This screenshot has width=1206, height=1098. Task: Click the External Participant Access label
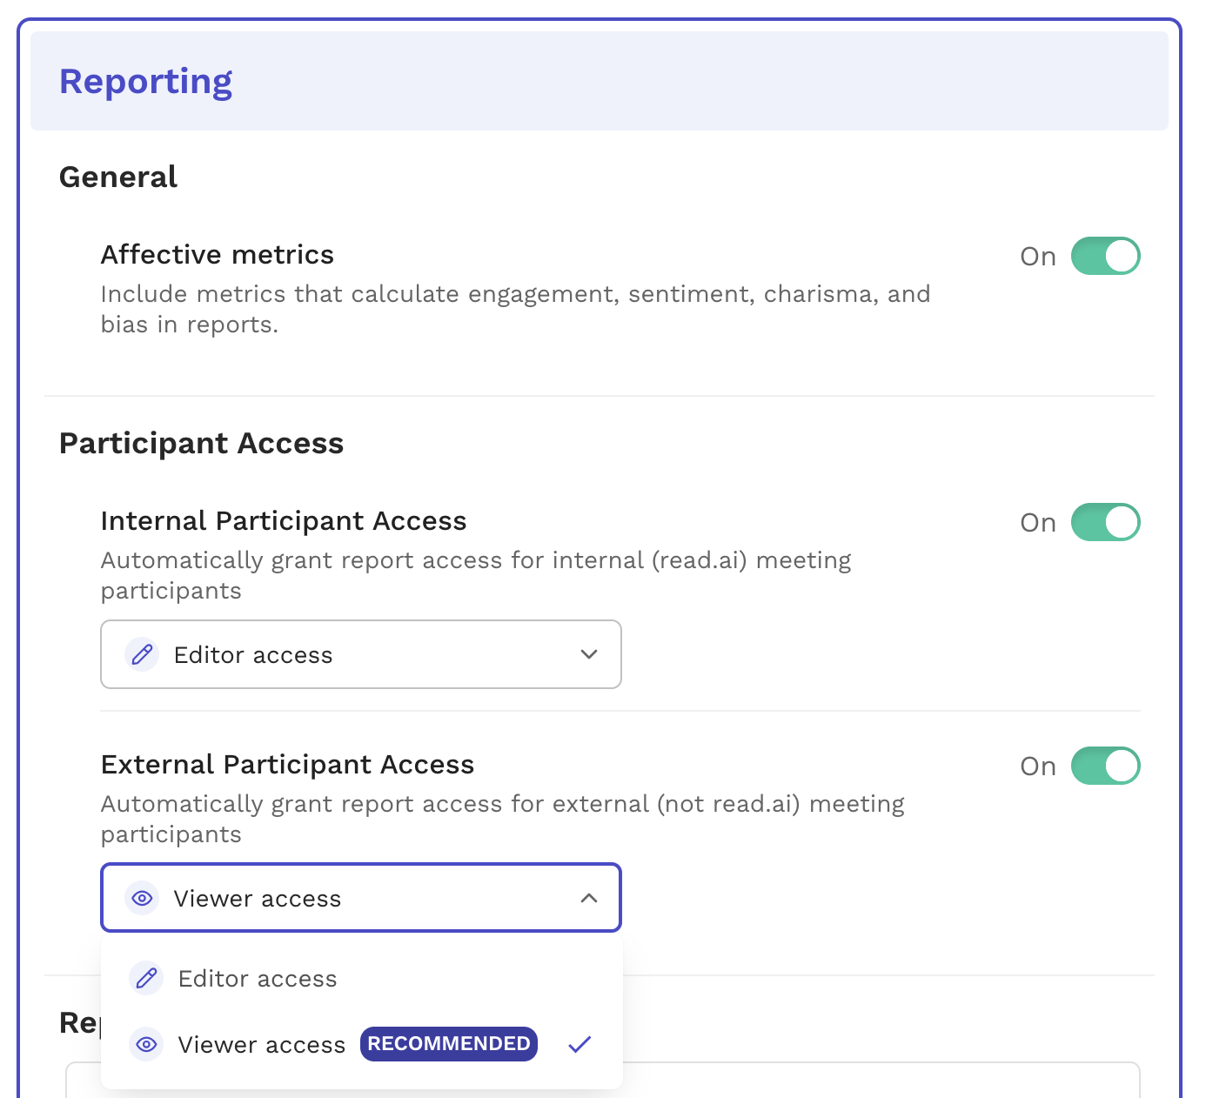(x=287, y=764)
